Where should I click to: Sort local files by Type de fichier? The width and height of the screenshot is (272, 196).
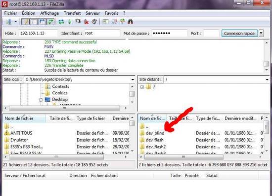[91, 118]
